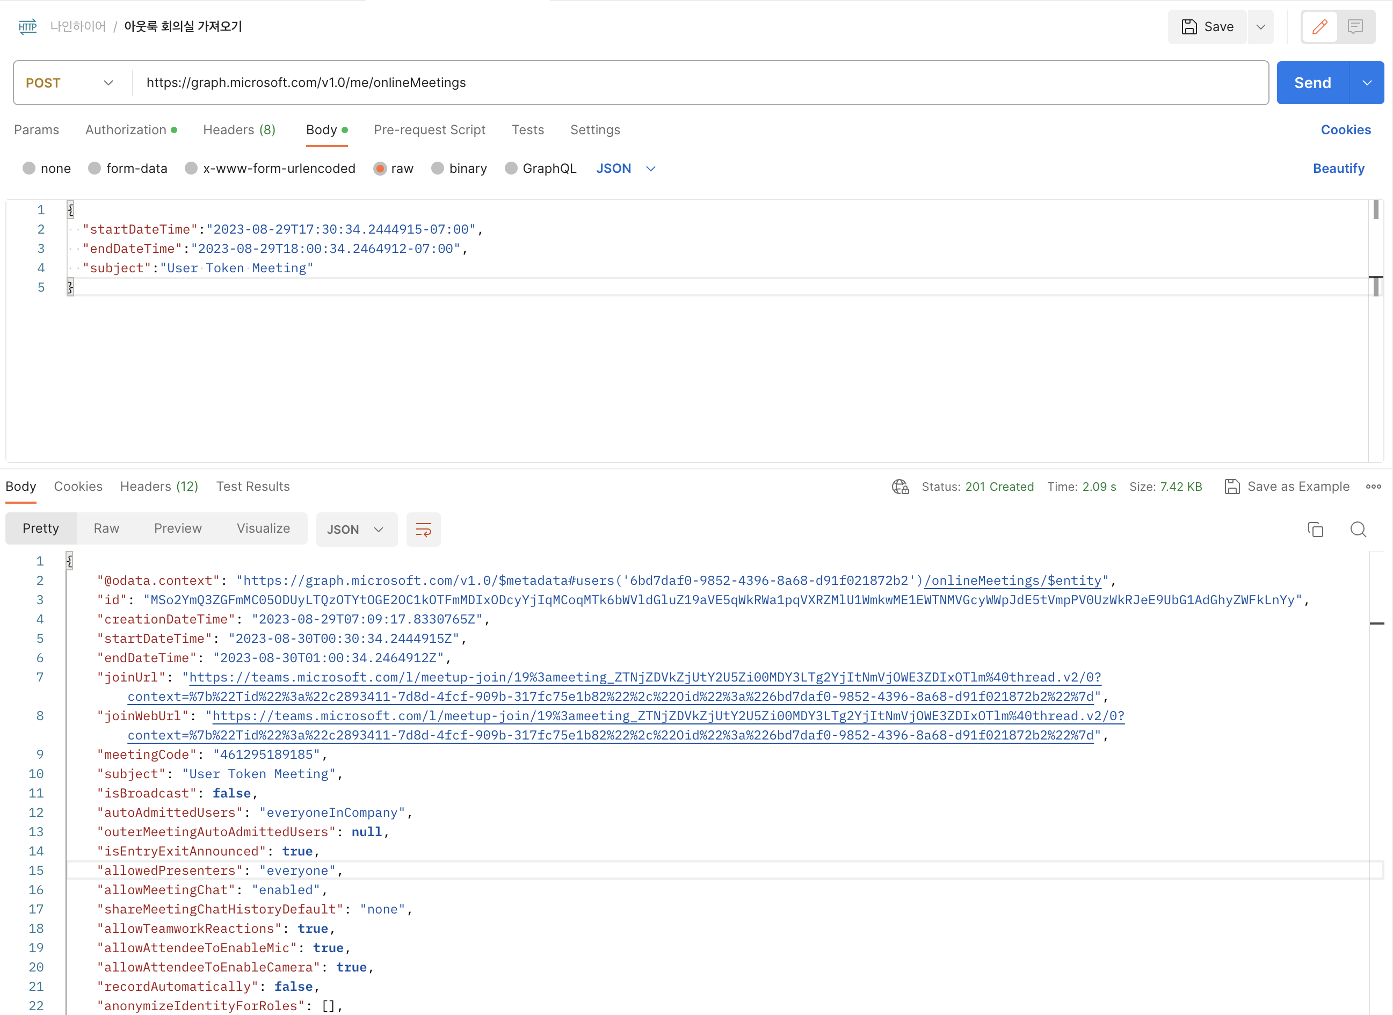Open the request body JSON format dropdown

point(626,168)
